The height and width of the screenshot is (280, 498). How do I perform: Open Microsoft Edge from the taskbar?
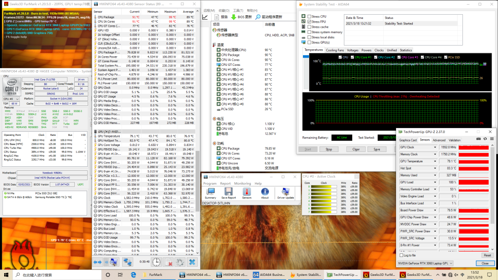coord(134,275)
